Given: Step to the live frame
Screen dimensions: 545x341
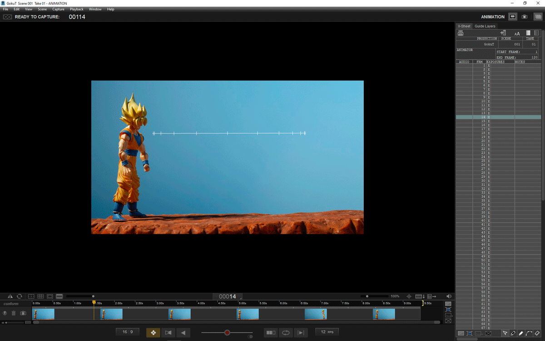Looking at the screenshot, I should [301, 333].
